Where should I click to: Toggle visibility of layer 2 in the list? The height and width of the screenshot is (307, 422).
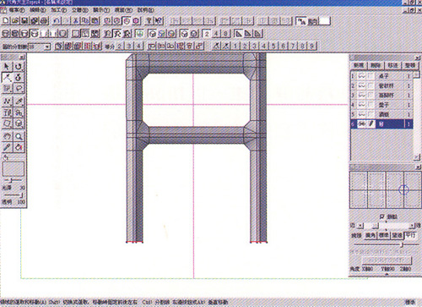coord(362,85)
